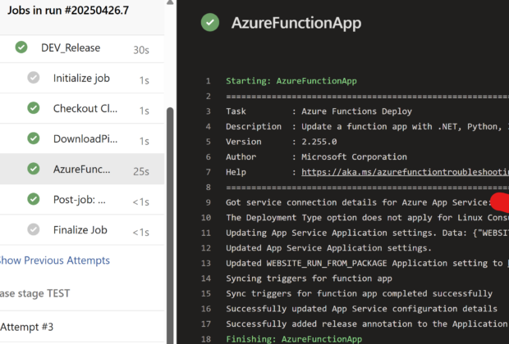Open the azurefunctiontroubleshooting help link
Viewport: 509px width, 344px height.
pyautogui.click(x=405, y=172)
